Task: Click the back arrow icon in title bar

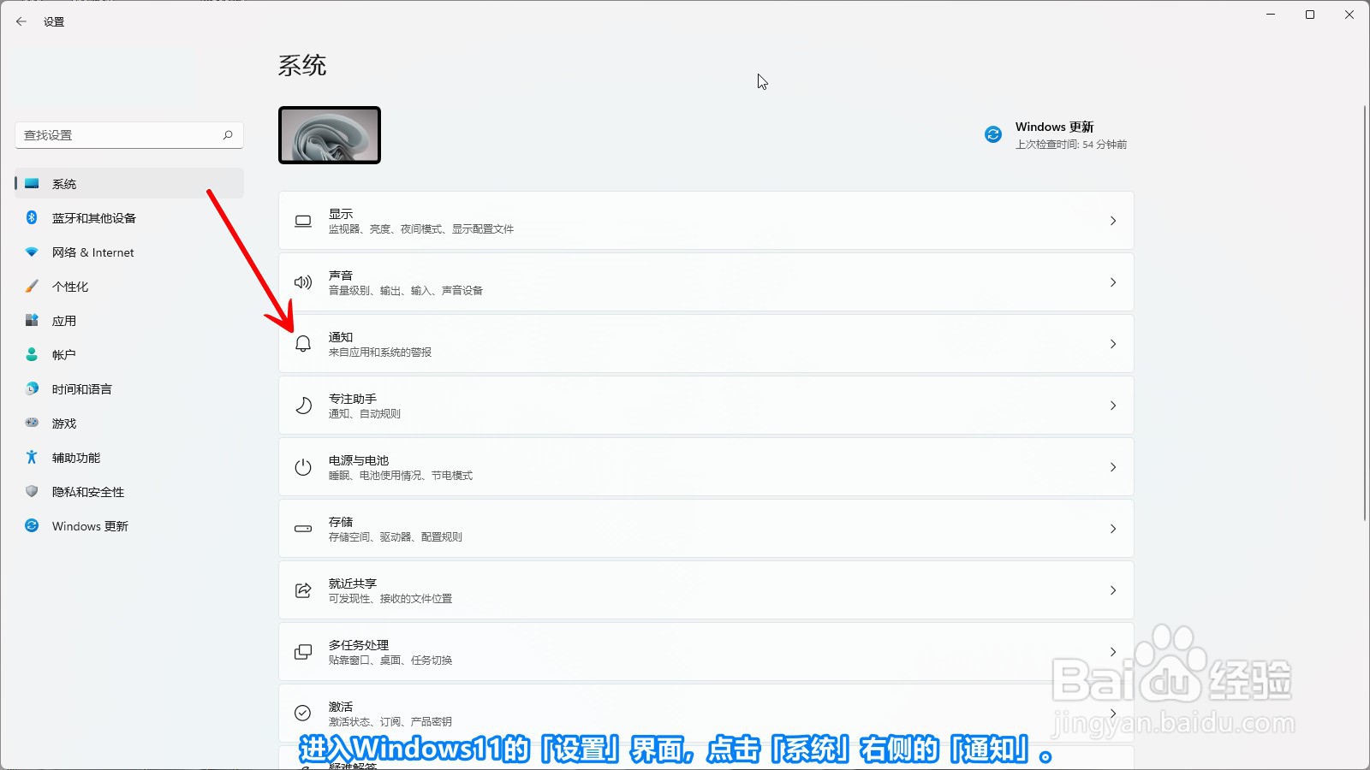Action: pyautogui.click(x=21, y=21)
